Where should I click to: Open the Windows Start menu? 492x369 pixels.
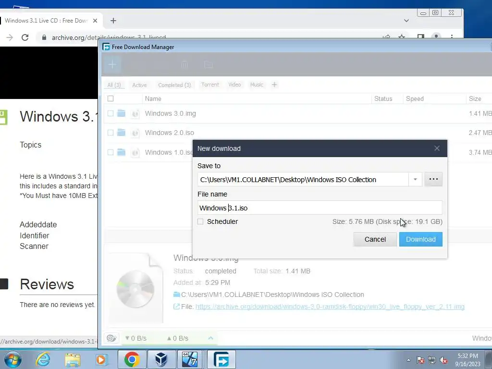[12, 359]
